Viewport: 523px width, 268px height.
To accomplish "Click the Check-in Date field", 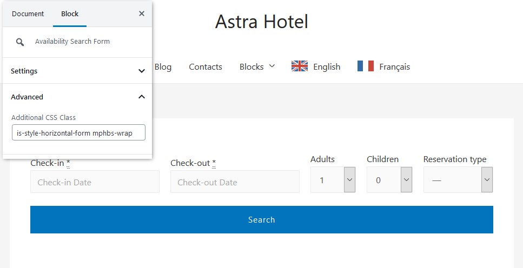I will 95,182.
